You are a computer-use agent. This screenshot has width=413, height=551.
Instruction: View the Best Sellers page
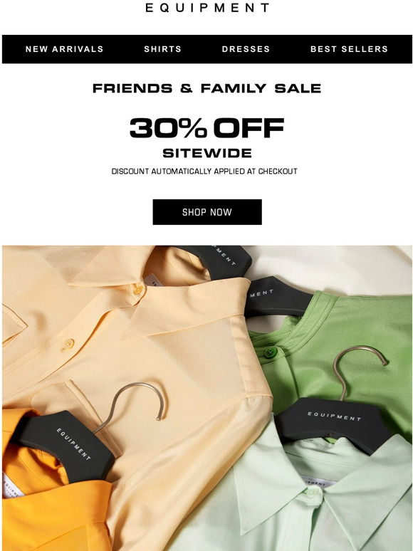[349, 49]
